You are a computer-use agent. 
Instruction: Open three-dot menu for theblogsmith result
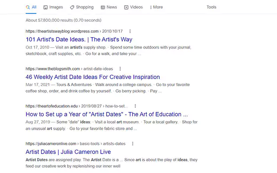tap(120, 69)
